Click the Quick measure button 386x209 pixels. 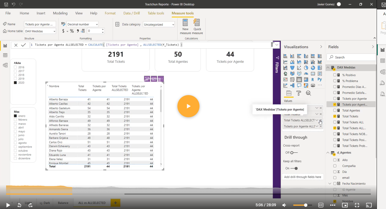[197, 27]
